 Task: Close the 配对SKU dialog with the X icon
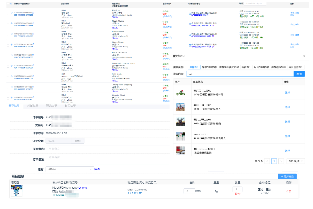(x=304, y=56)
